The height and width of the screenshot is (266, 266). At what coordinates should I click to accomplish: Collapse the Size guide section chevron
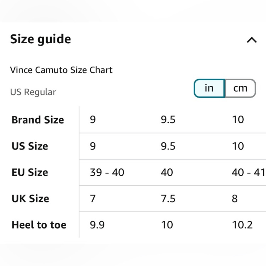252,40
